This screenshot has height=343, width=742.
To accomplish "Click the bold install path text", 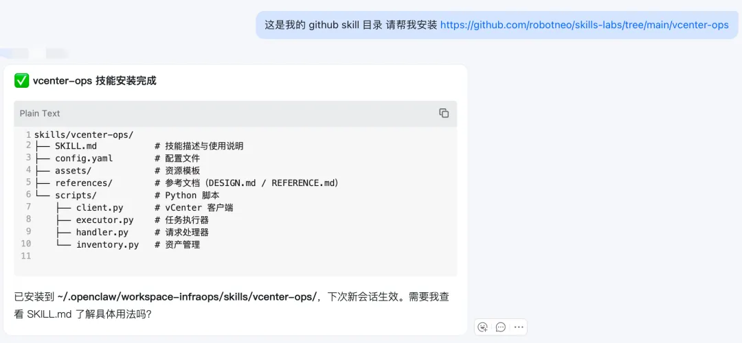I will coord(187,297).
